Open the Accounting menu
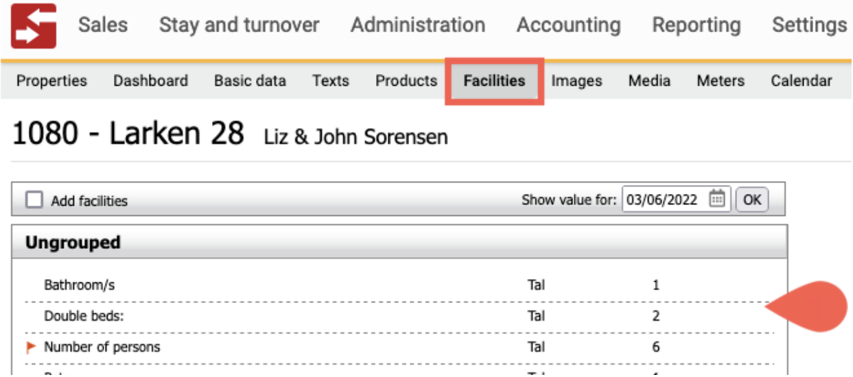The image size is (853, 377). 568,25
